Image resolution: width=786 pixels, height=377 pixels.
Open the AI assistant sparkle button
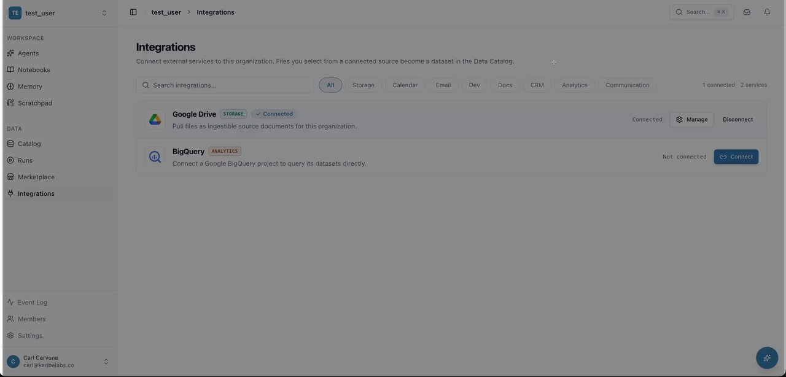pyautogui.click(x=767, y=358)
